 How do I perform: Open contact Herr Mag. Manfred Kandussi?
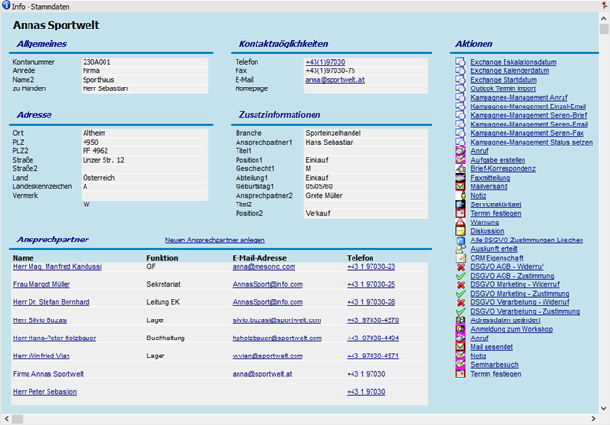[x=58, y=267]
